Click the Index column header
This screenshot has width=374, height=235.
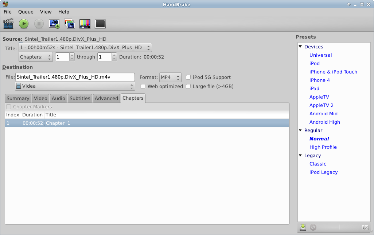[x=13, y=115]
